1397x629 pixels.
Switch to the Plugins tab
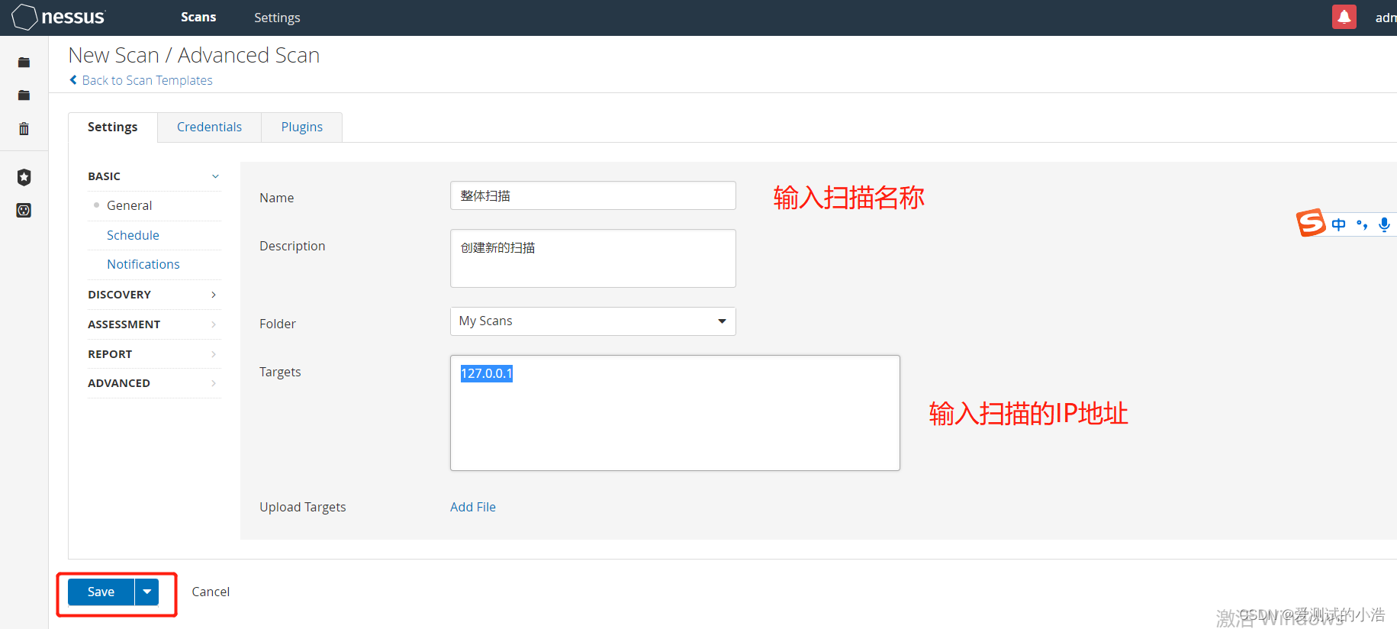(301, 127)
